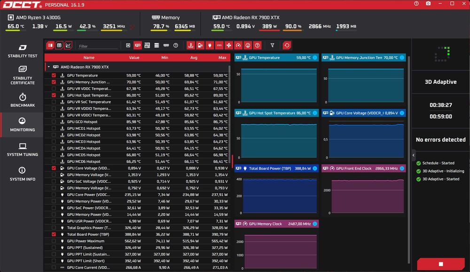Image resolution: width=470 pixels, height=272 pixels.
Task: Toggle CPU sensors filter icon
Action: pos(128,45)
